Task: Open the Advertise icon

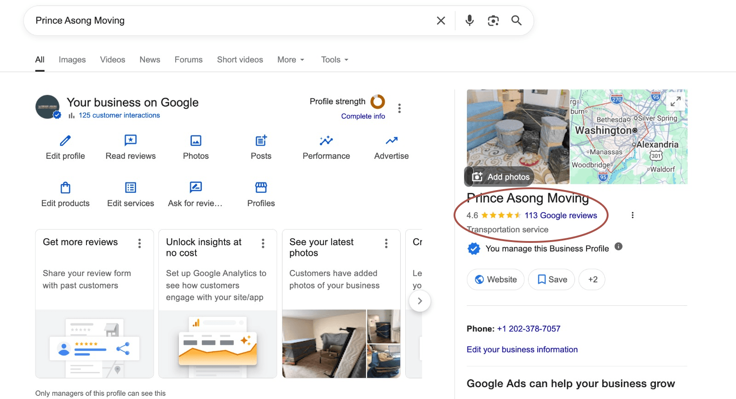Action: click(x=391, y=140)
